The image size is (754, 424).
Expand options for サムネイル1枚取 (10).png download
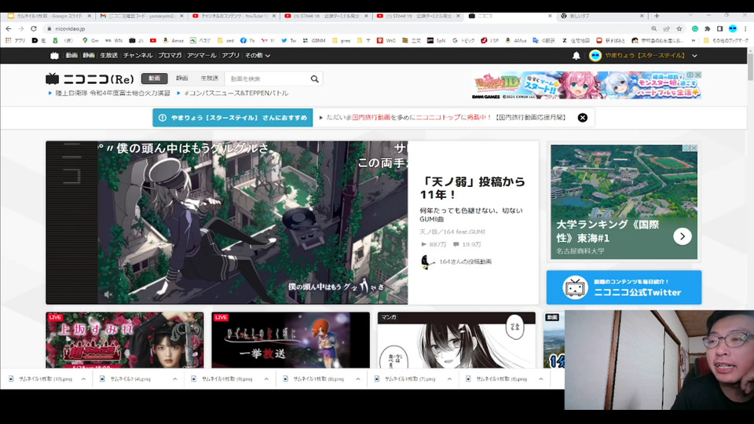[83, 379]
